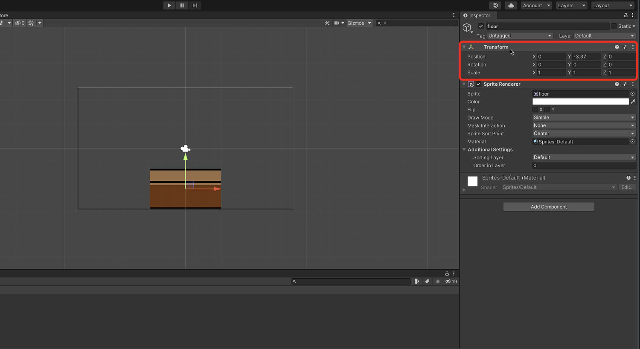Click the Step frame button
This screenshot has width=640, height=349.
(x=195, y=6)
